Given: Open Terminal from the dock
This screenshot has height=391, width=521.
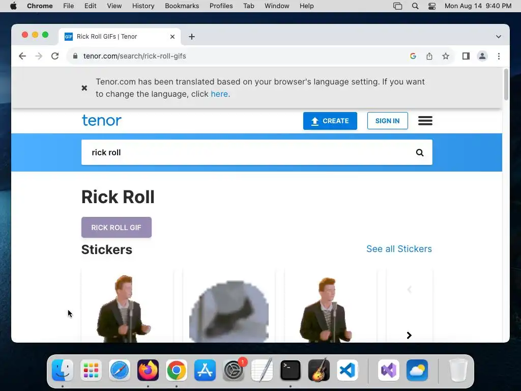Looking at the screenshot, I should pyautogui.click(x=291, y=370).
